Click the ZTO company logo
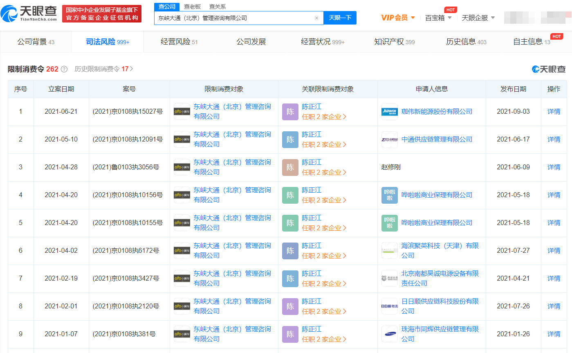572x353 pixels. (390, 139)
